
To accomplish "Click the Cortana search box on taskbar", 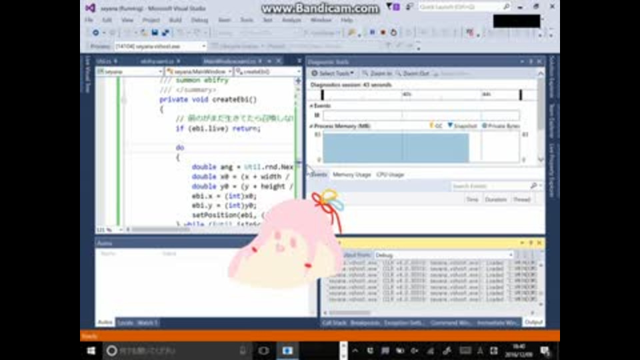I will [176, 351].
